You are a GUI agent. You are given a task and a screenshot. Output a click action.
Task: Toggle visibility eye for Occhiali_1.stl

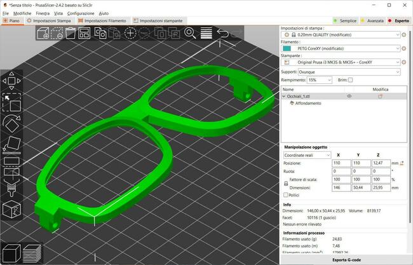[349, 96]
